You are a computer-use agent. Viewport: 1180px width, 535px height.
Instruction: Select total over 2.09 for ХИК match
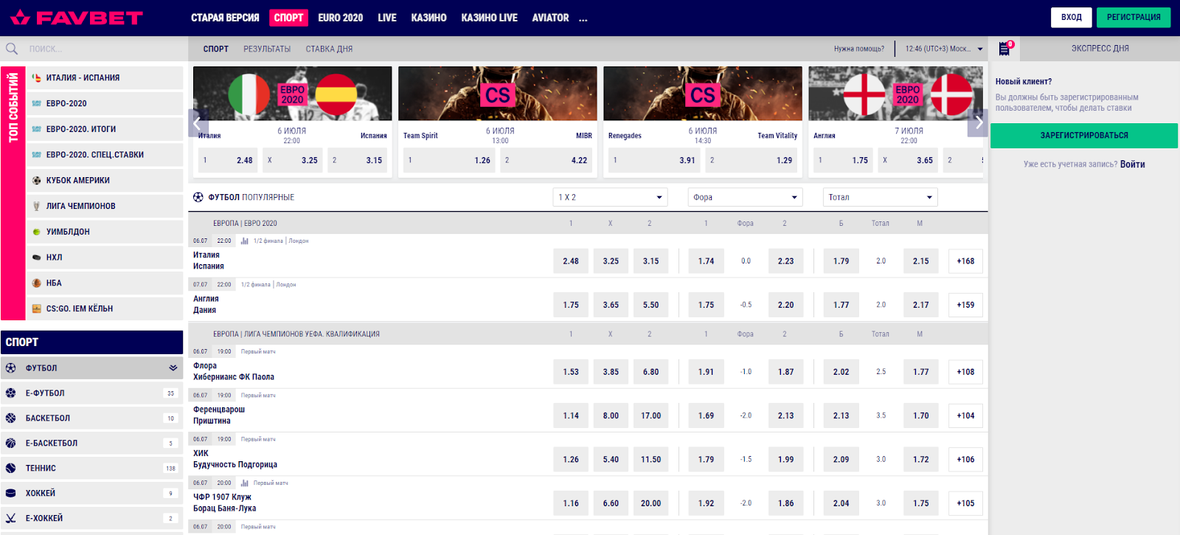[x=841, y=459]
